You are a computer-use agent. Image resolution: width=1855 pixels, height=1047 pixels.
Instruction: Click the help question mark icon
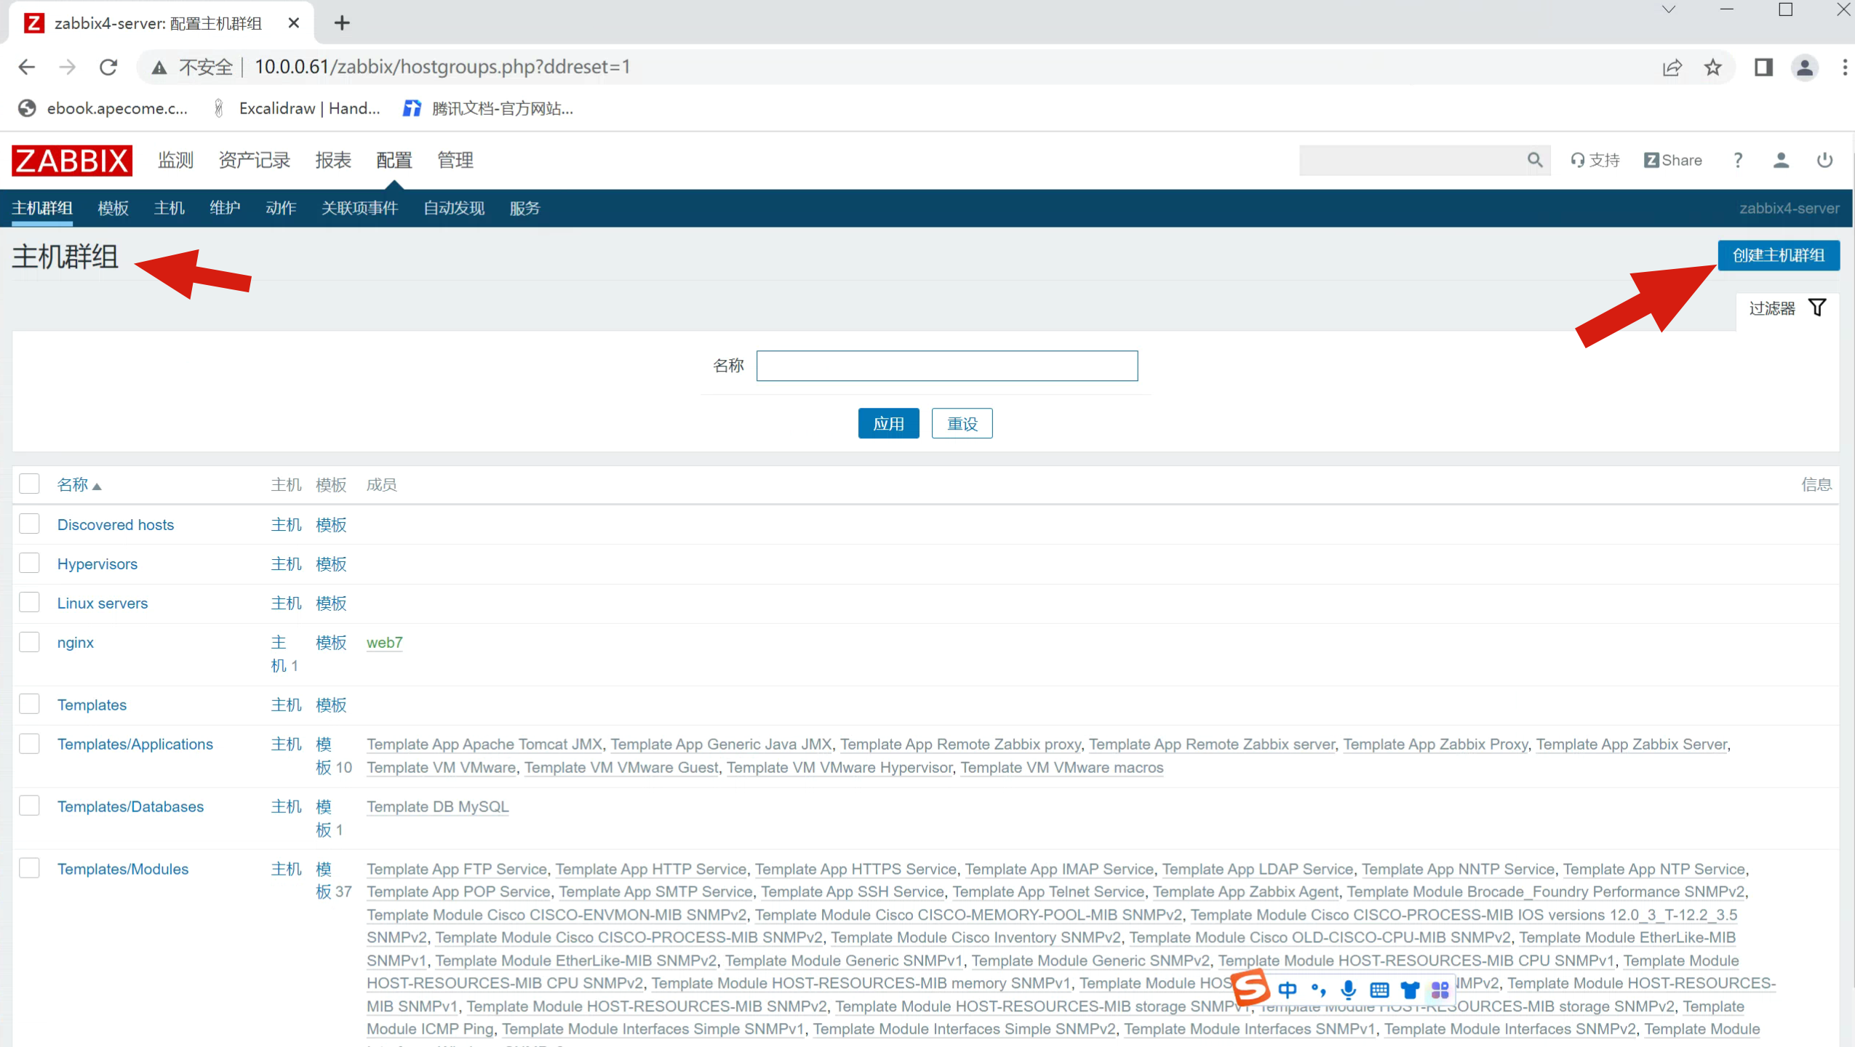click(1738, 160)
